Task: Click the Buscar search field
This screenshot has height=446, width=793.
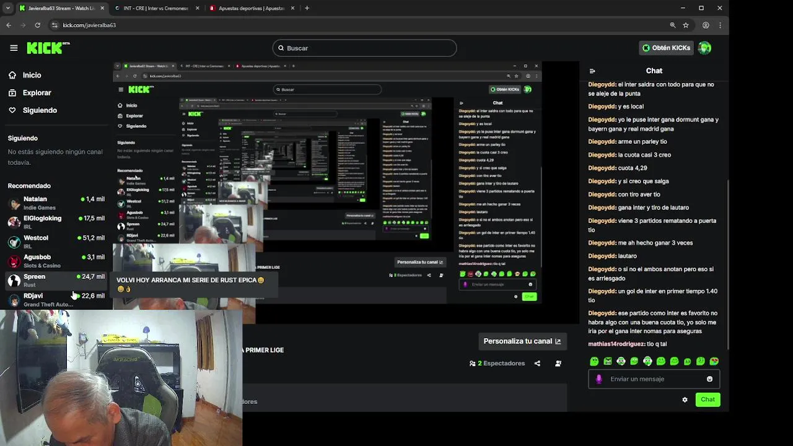Action: click(x=364, y=48)
